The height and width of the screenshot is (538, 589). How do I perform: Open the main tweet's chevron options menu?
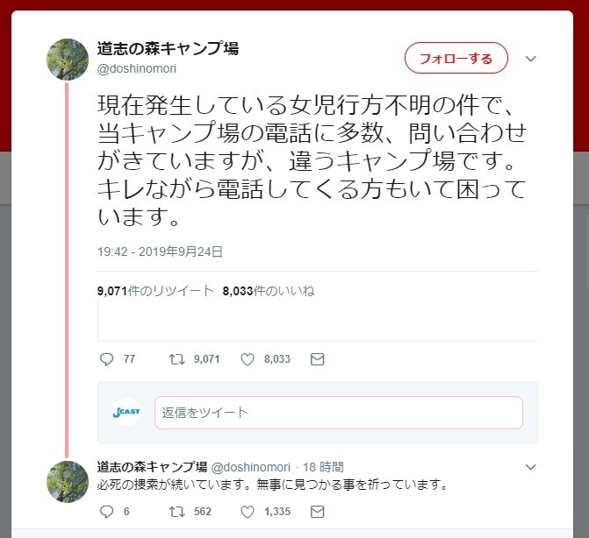530,59
